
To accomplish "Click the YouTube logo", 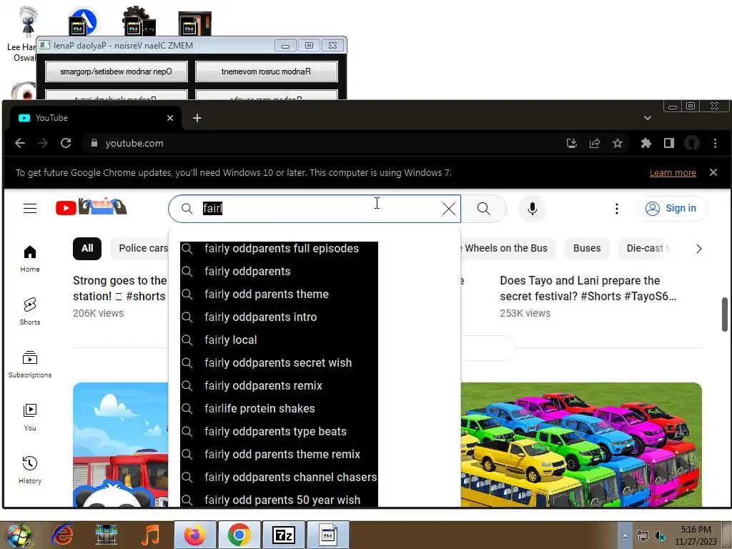I will point(91,207).
